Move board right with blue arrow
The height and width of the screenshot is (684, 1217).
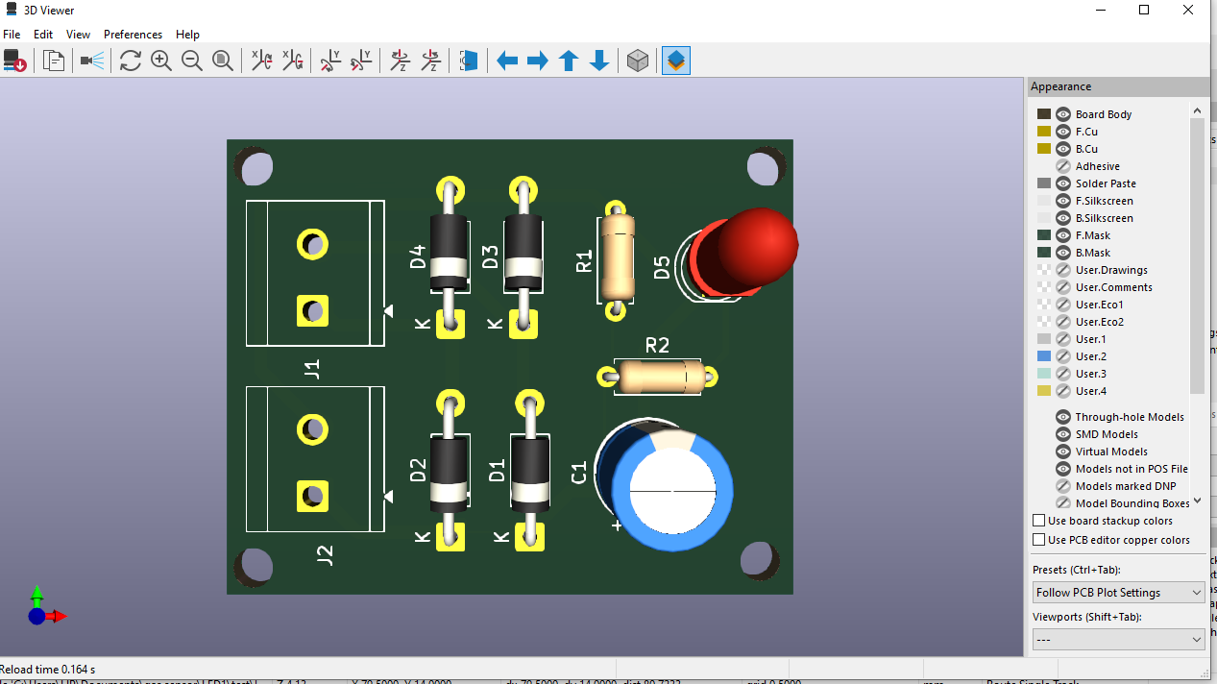coord(538,61)
